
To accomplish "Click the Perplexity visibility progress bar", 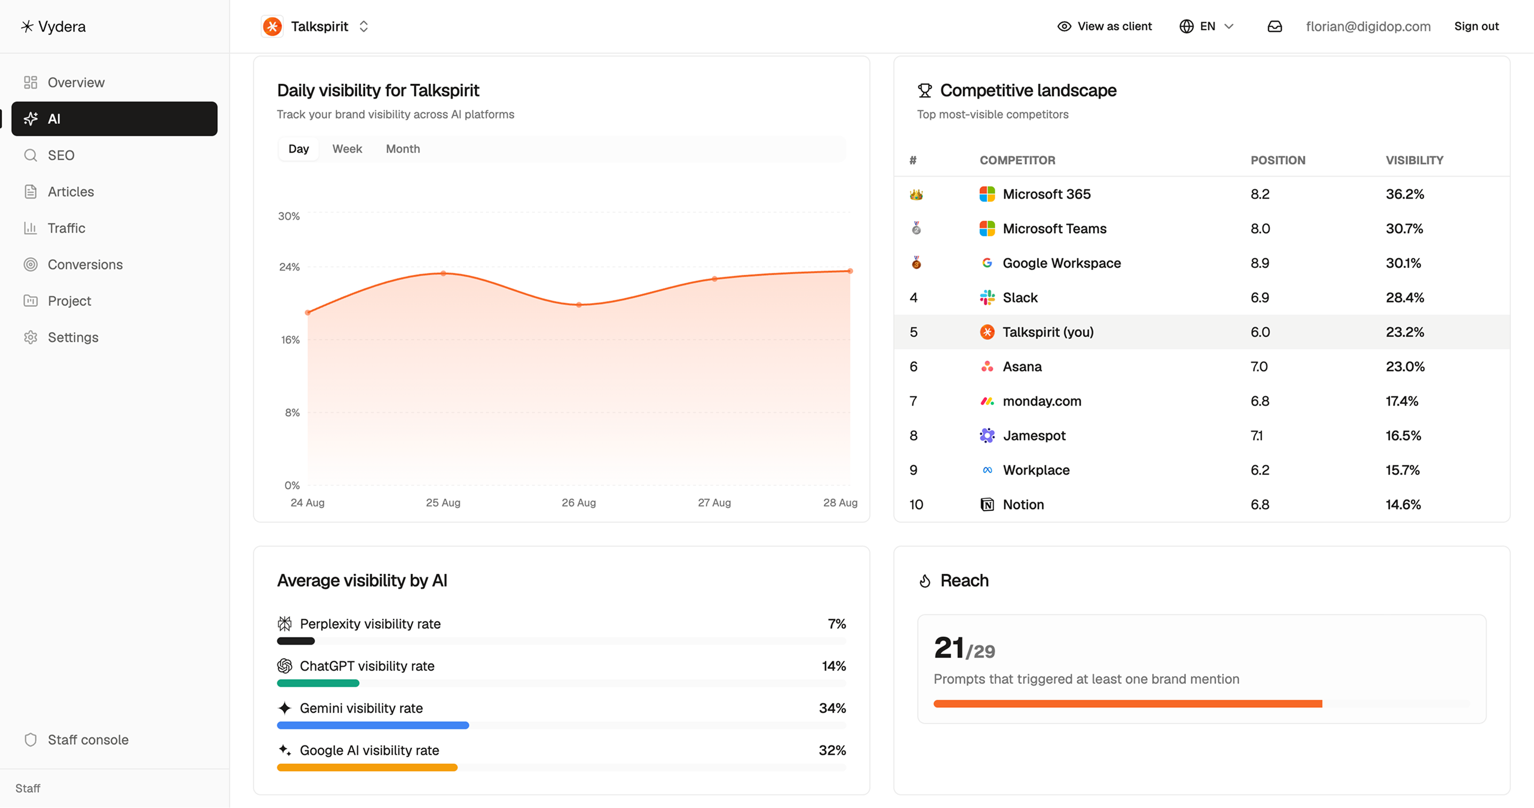I will click(x=562, y=641).
